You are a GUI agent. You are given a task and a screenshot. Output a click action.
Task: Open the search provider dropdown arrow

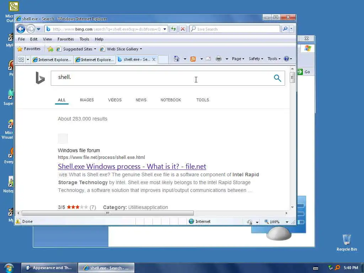[291, 29]
